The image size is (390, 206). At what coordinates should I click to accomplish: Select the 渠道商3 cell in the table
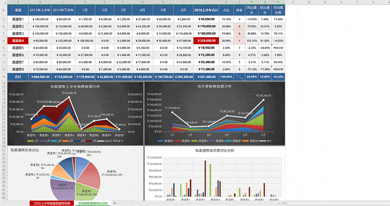(18, 34)
